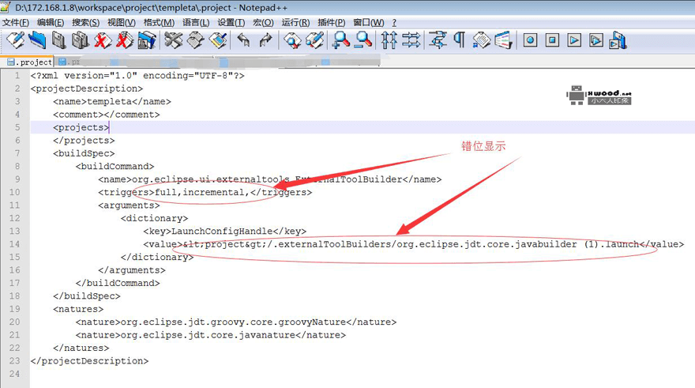The image size is (695, 388).
Task: Start macro recording with the record icon
Action: pos(530,40)
